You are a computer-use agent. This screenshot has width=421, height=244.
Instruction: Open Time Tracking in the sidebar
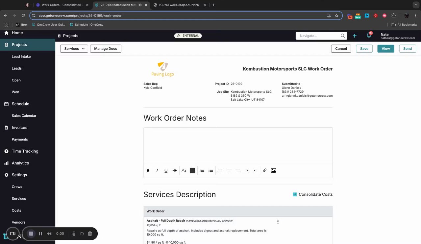[x=25, y=151]
